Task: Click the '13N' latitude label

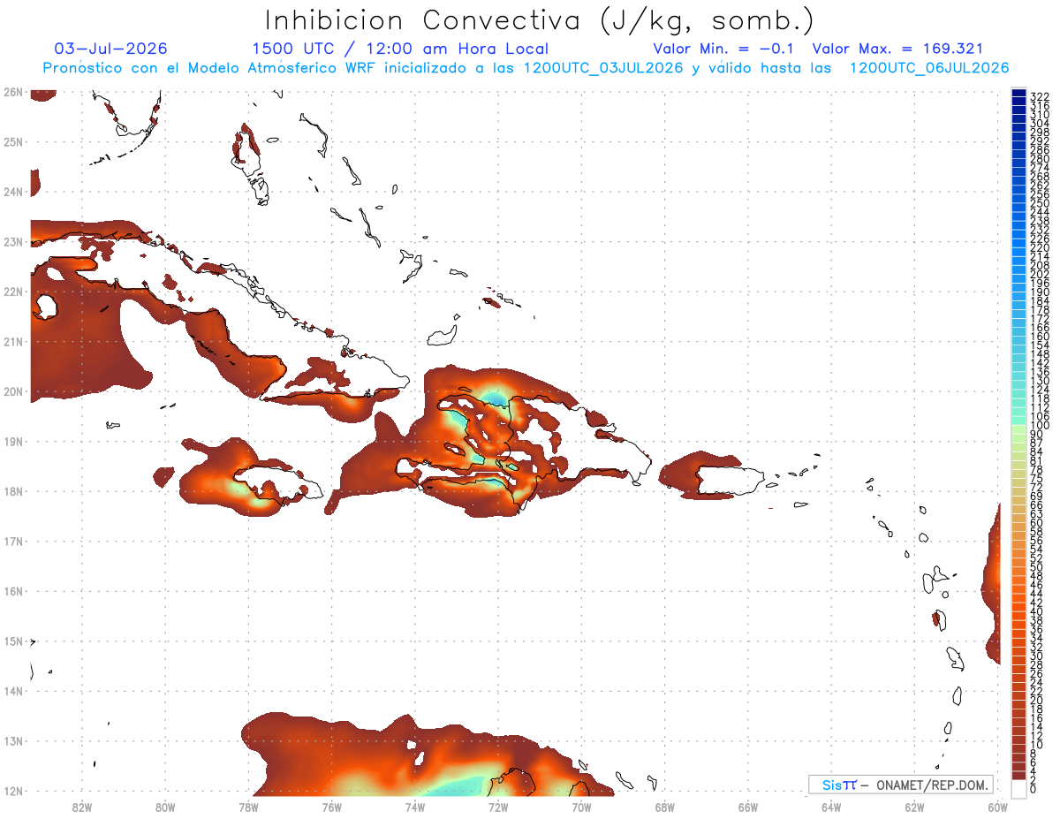Action: [12, 741]
